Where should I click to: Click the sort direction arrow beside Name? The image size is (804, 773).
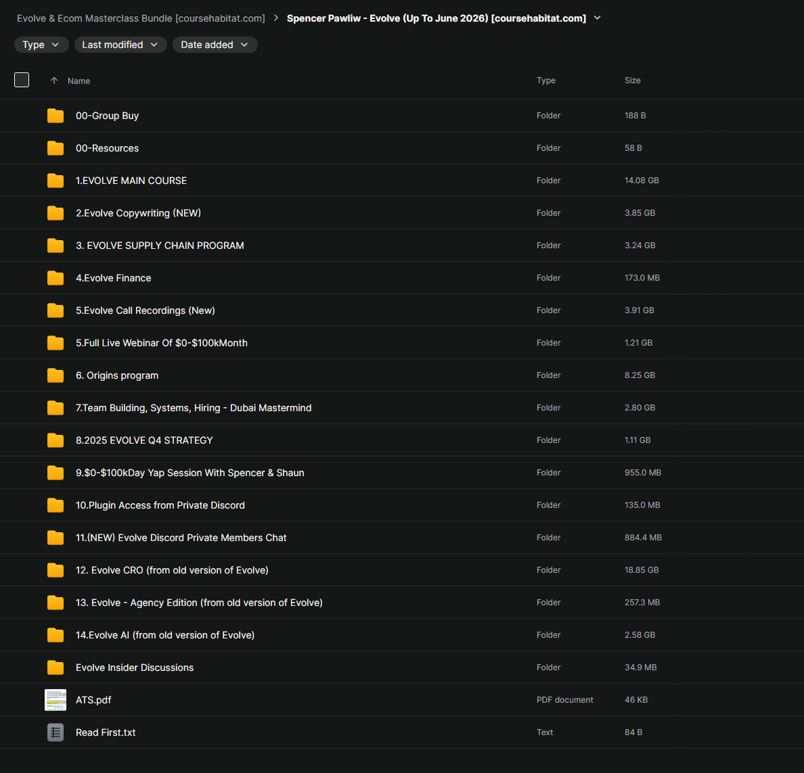point(54,80)
